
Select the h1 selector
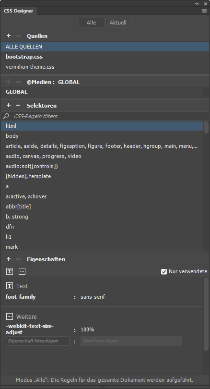tap(102, 237)
